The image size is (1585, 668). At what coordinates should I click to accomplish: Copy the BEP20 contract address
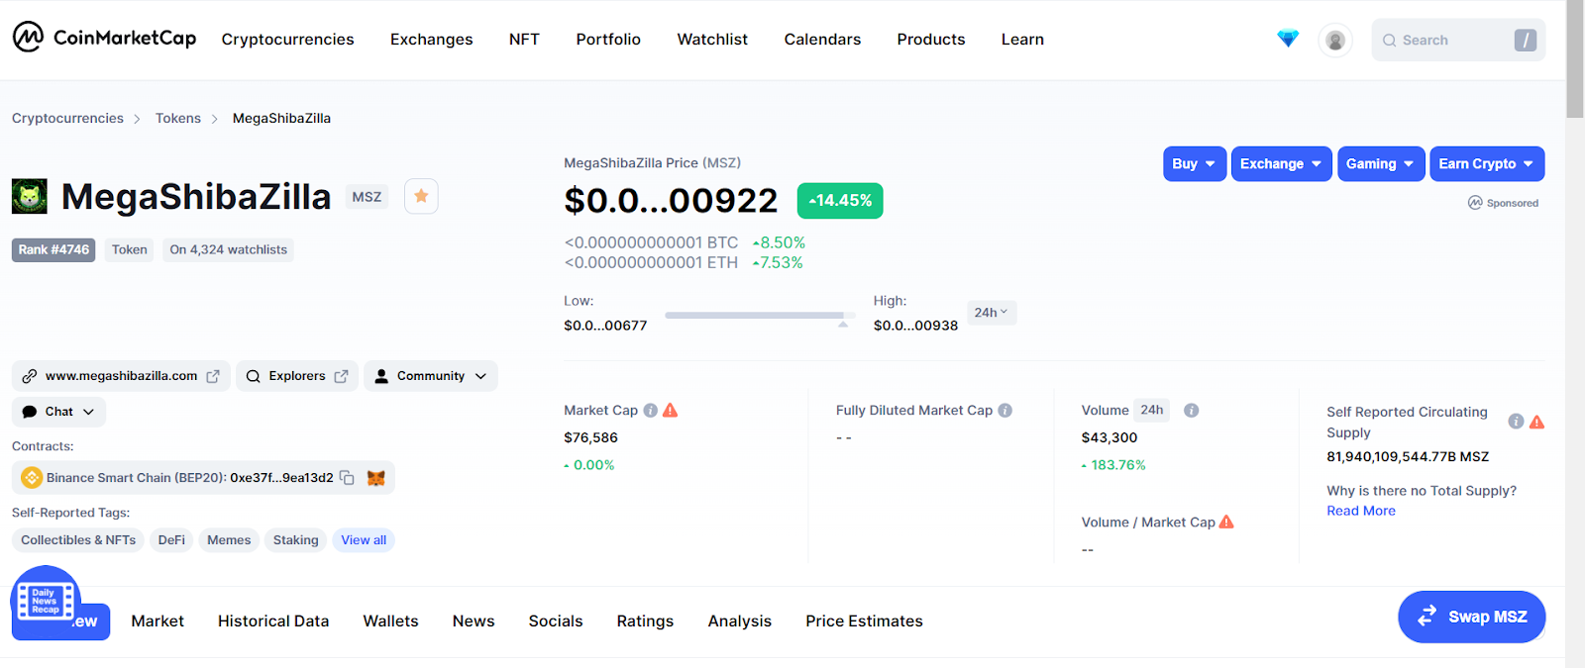coord(347,477)
